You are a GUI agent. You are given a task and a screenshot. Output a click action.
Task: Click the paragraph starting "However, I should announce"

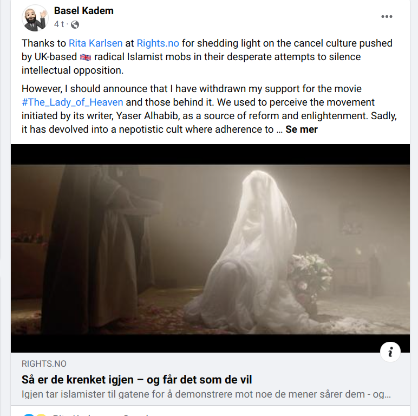tap(209, 109)
